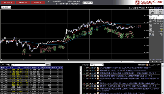Open the 重ね合わせ overlay dropdown
Screen dimensions: 164x94
coord(156,18)
